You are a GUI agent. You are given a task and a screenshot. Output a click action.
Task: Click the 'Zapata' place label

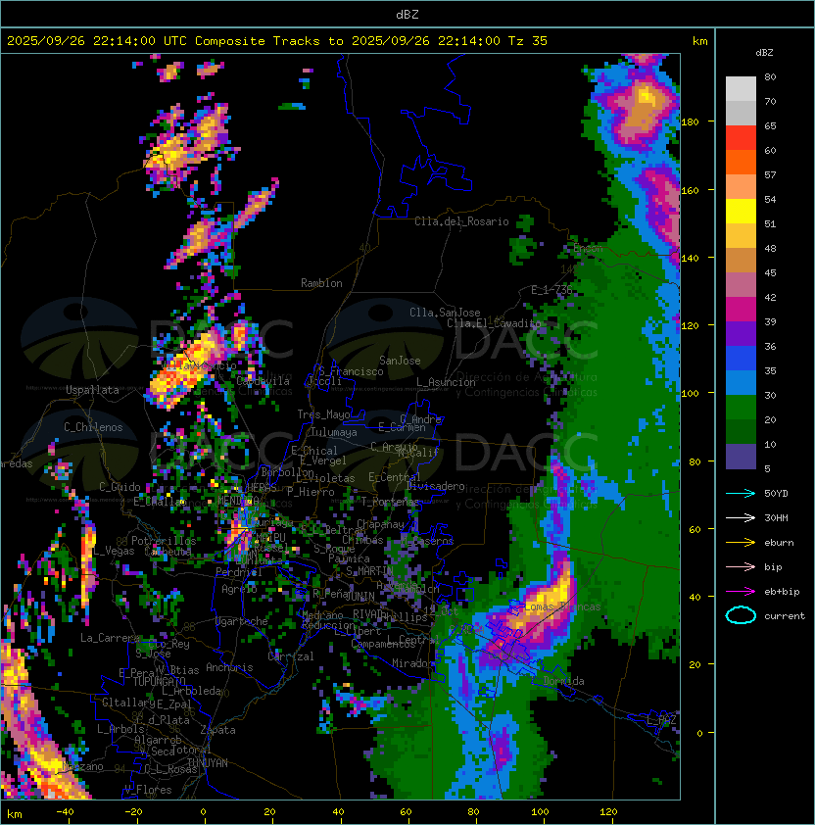pyautogui.click(x=217, y=730)
